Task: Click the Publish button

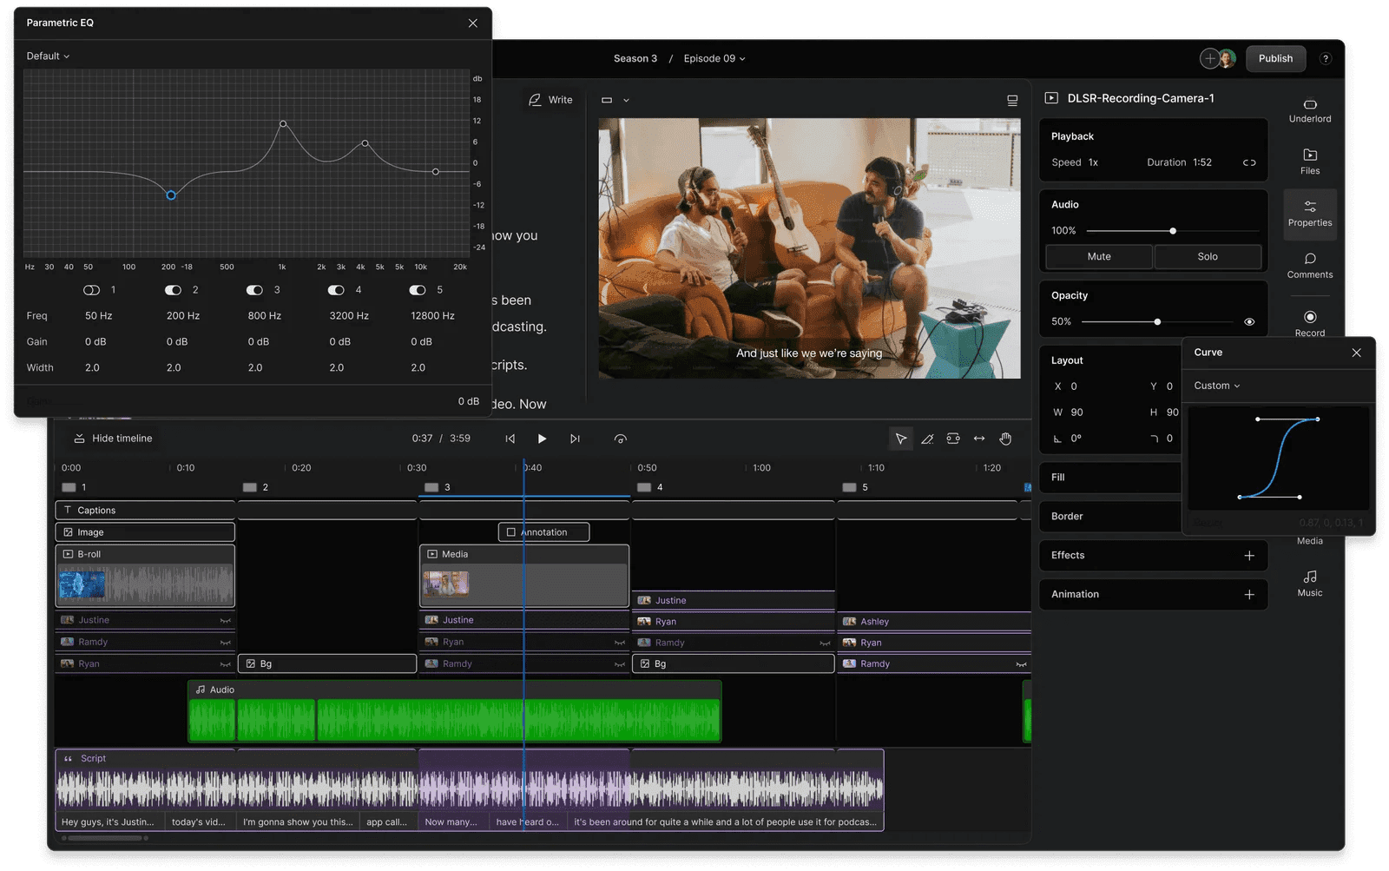Action: (1274, 58)
